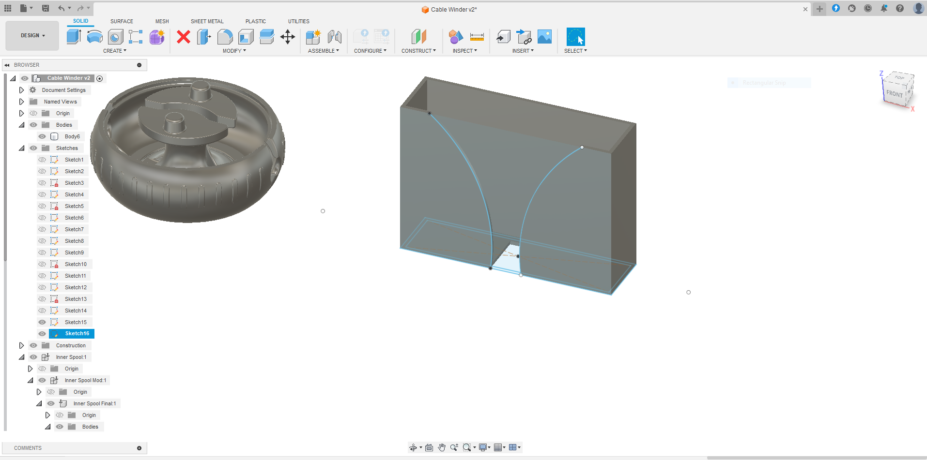Activate Cable Winder v2 radio button
The image size is (927, 460).
click(x=100, y=78)
